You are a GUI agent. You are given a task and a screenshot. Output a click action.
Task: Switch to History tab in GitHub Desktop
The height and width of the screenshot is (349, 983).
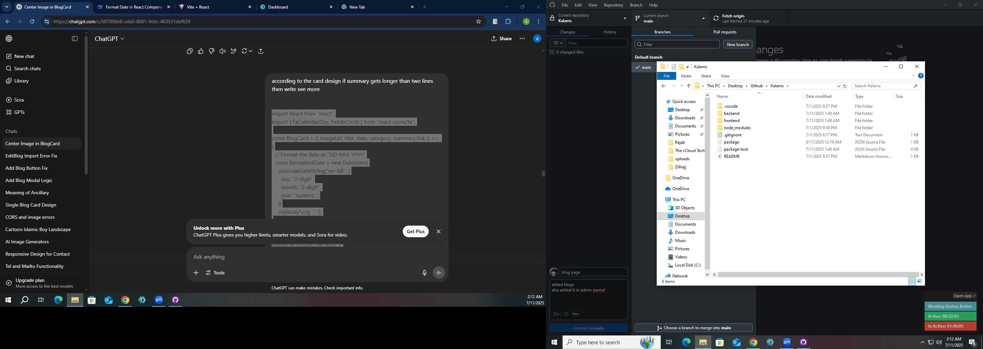click(610, 32)
